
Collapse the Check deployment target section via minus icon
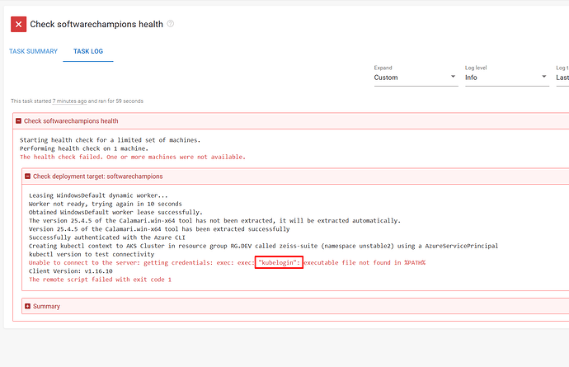click(x=27, y=176)
